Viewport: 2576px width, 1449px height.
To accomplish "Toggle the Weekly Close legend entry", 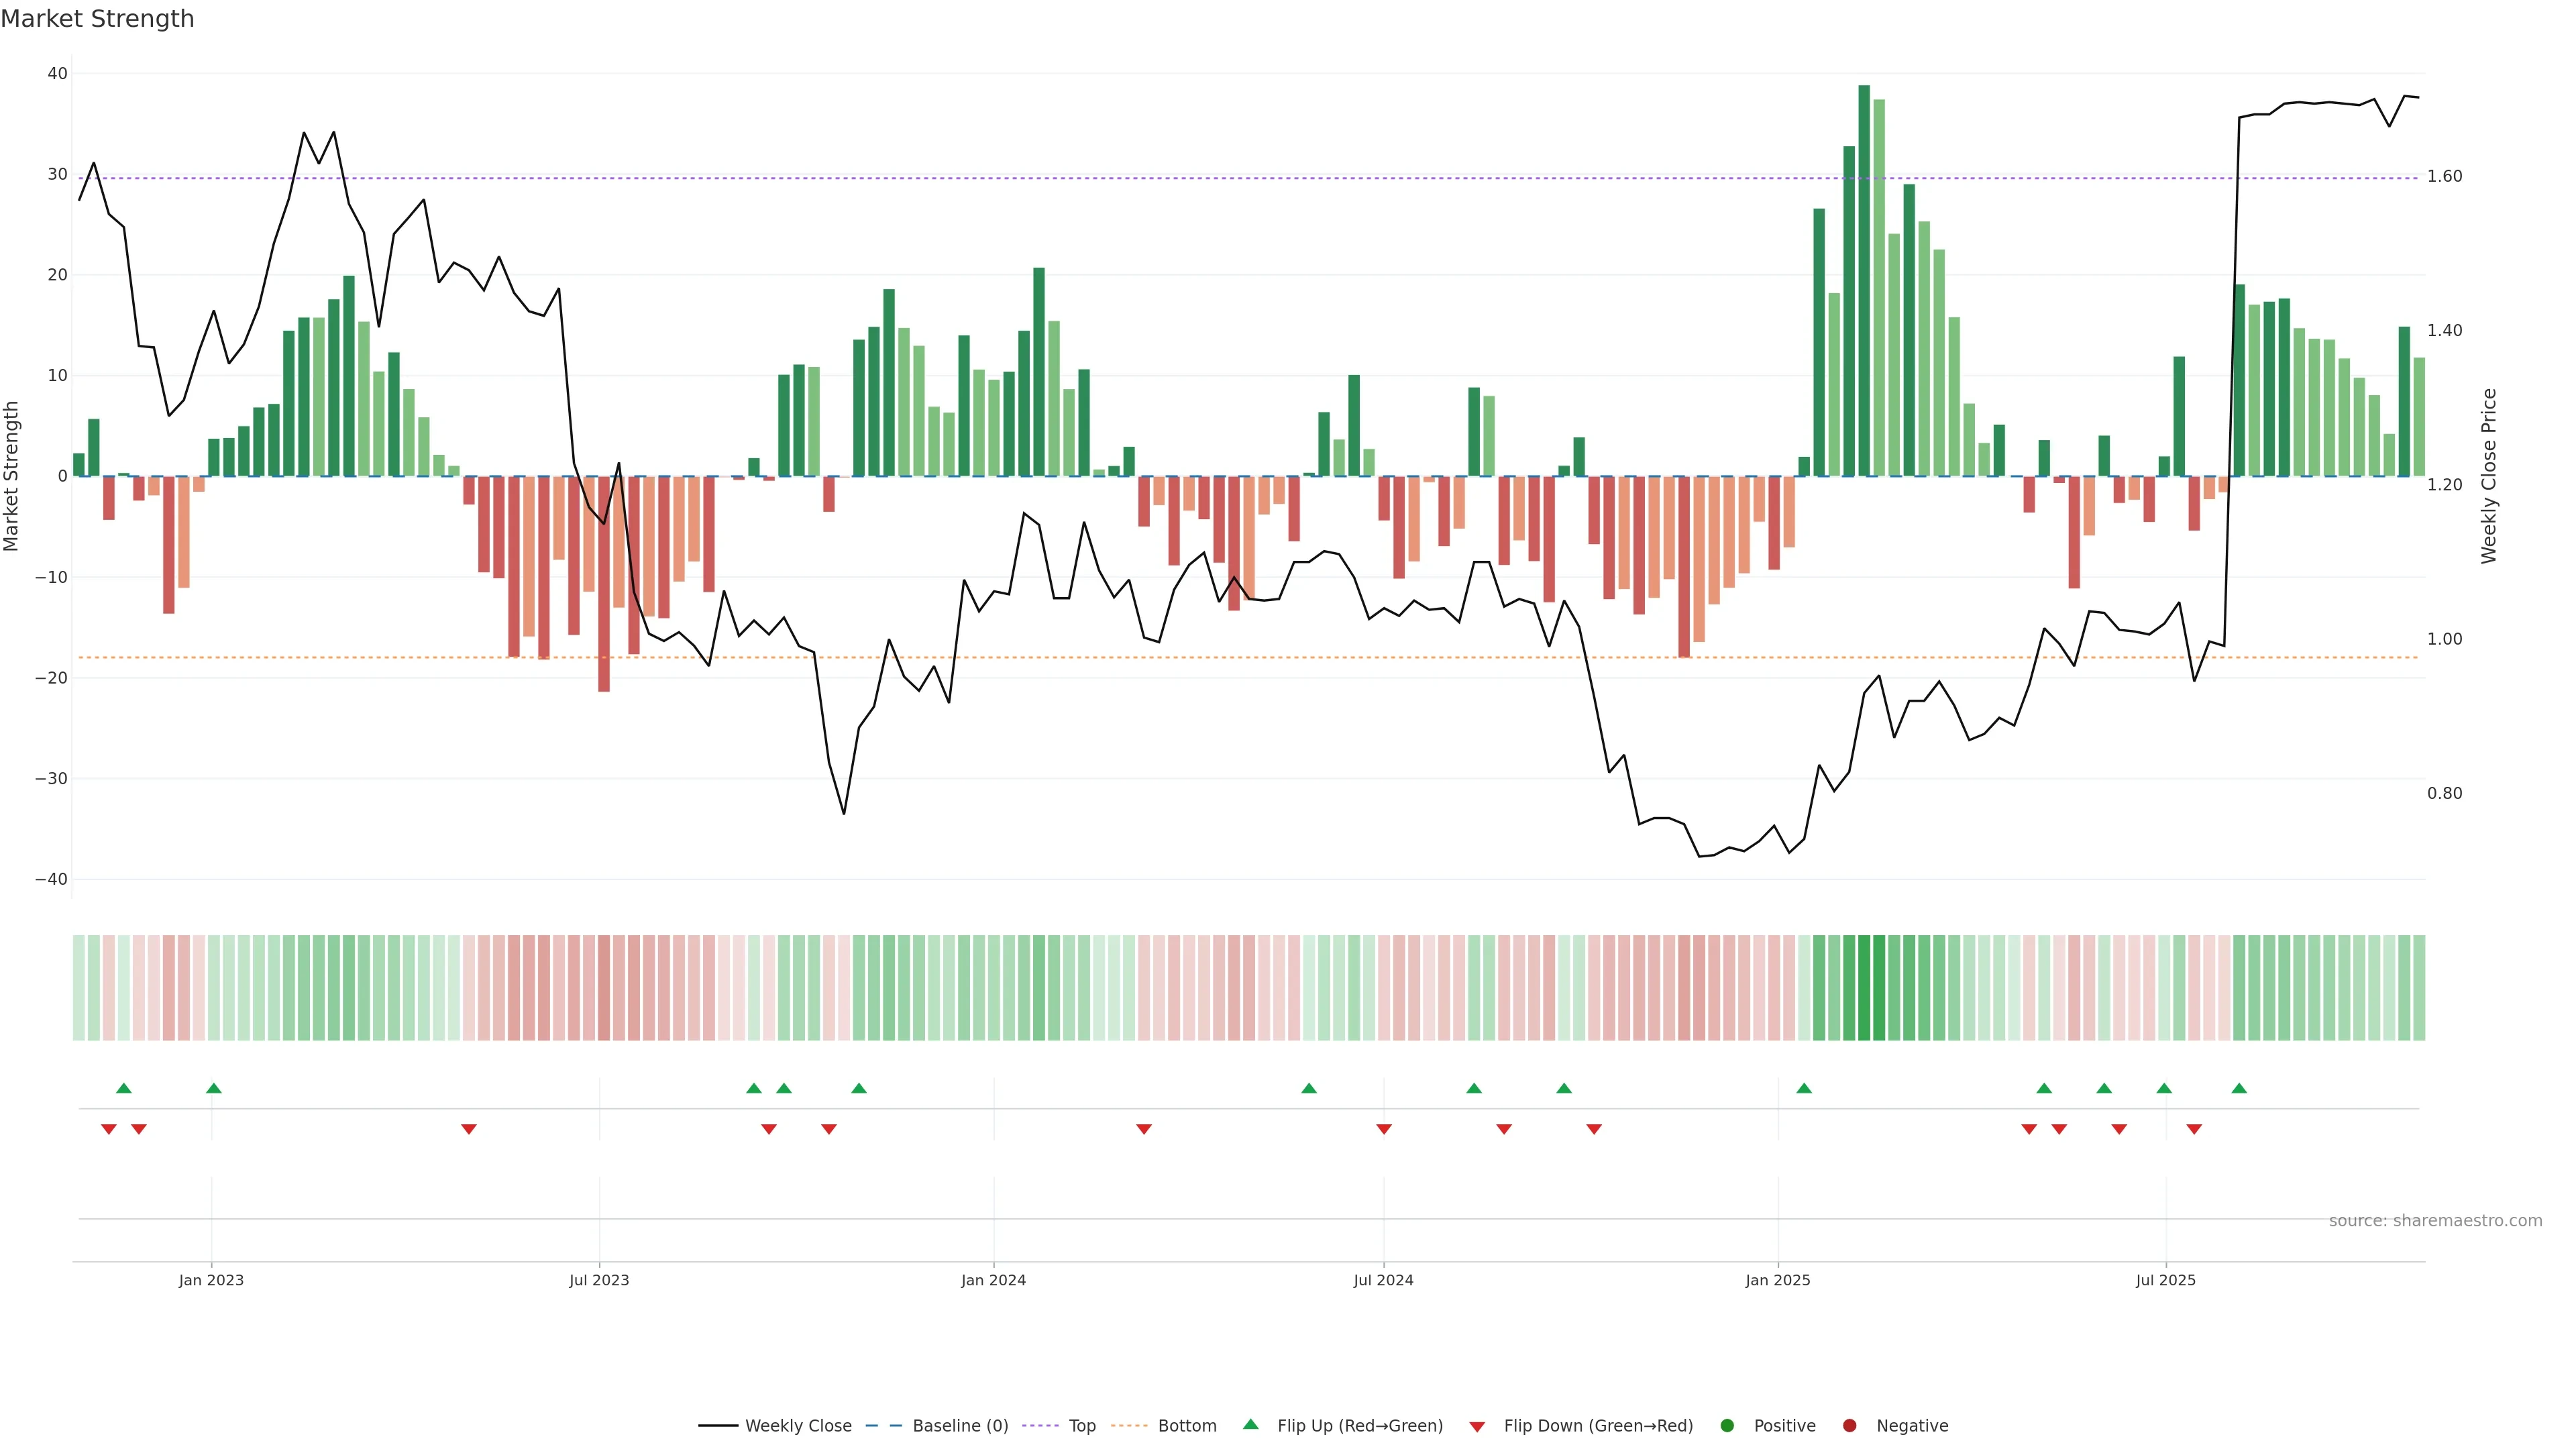I will (798, 1426).
